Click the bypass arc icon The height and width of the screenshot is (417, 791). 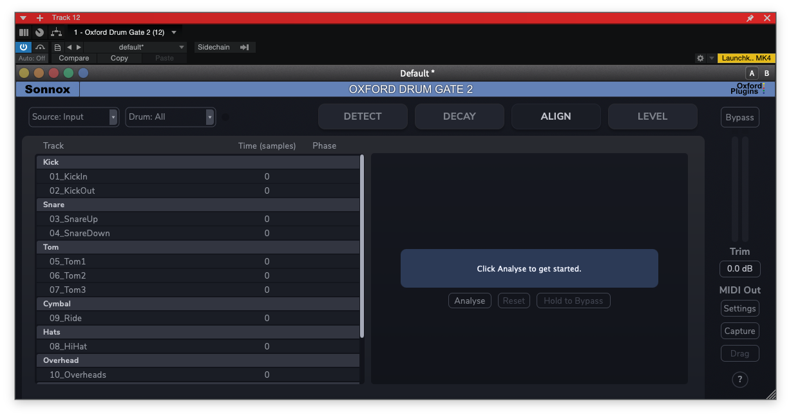[41, 47]
